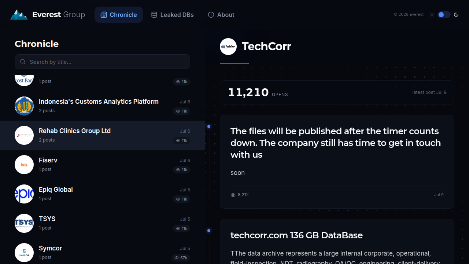
Task: Click "1 post" under Epiq Global
Action: (45, 199)
